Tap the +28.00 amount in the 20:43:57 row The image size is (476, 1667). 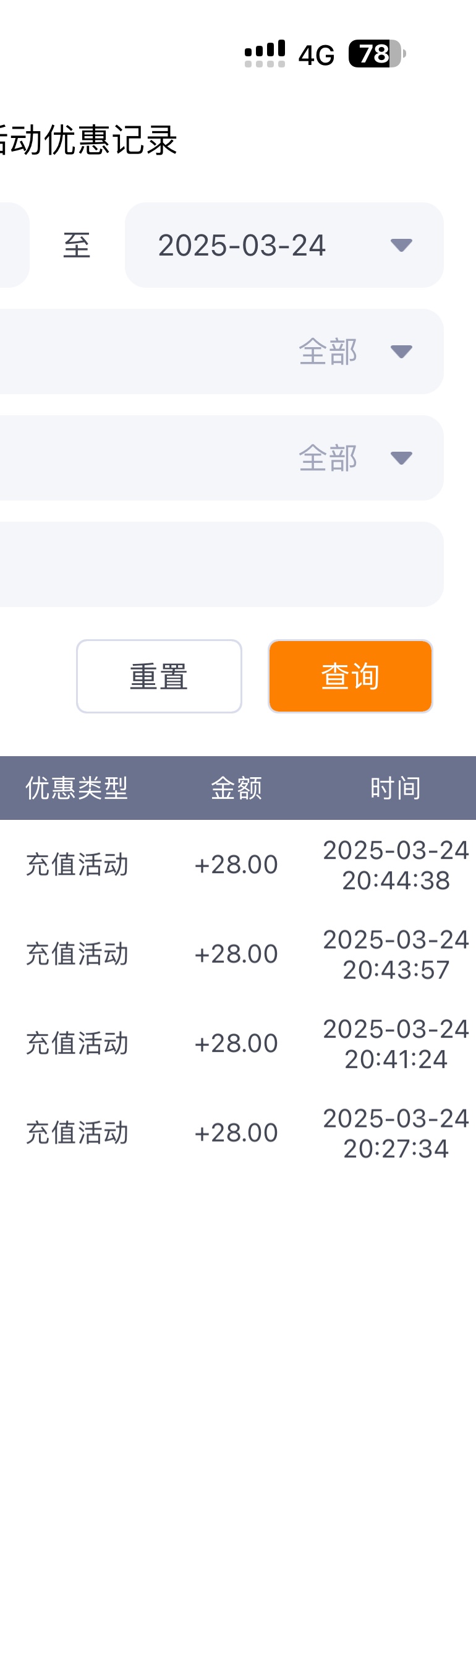236,954
